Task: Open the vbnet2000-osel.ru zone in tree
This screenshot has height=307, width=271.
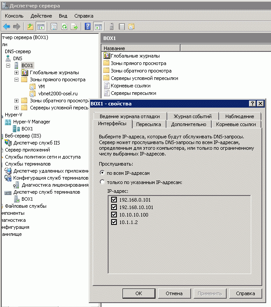Action: (58, 94)
